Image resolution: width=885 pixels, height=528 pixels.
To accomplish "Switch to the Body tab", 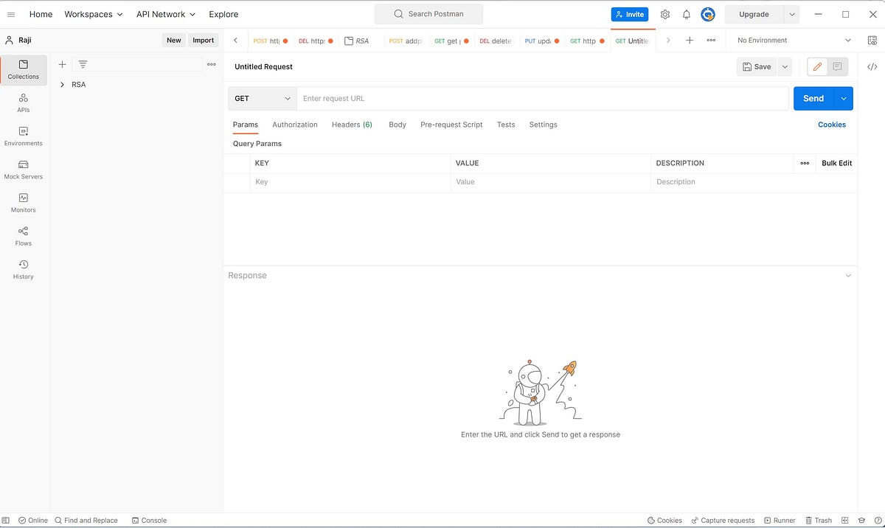I will click(397, 125).
